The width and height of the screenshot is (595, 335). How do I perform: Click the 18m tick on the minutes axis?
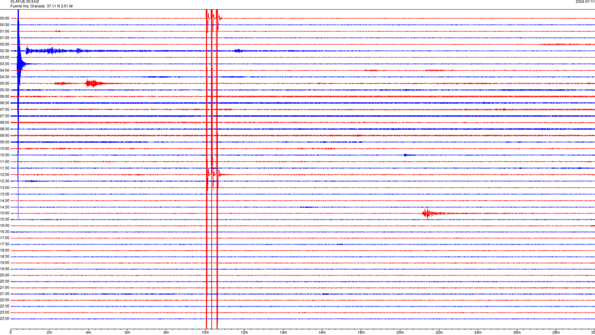pos(361,333)
